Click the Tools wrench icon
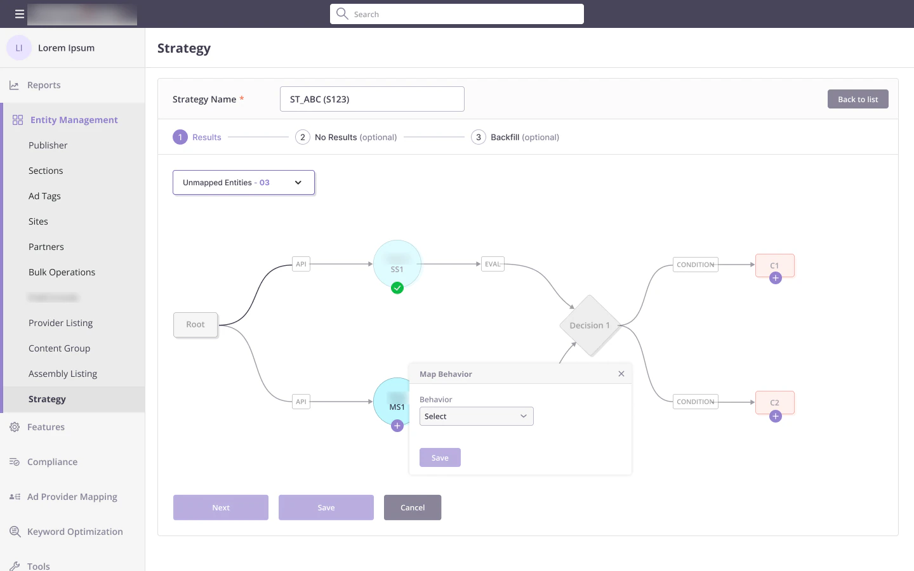The image size is (914, 571). point(15,566)
